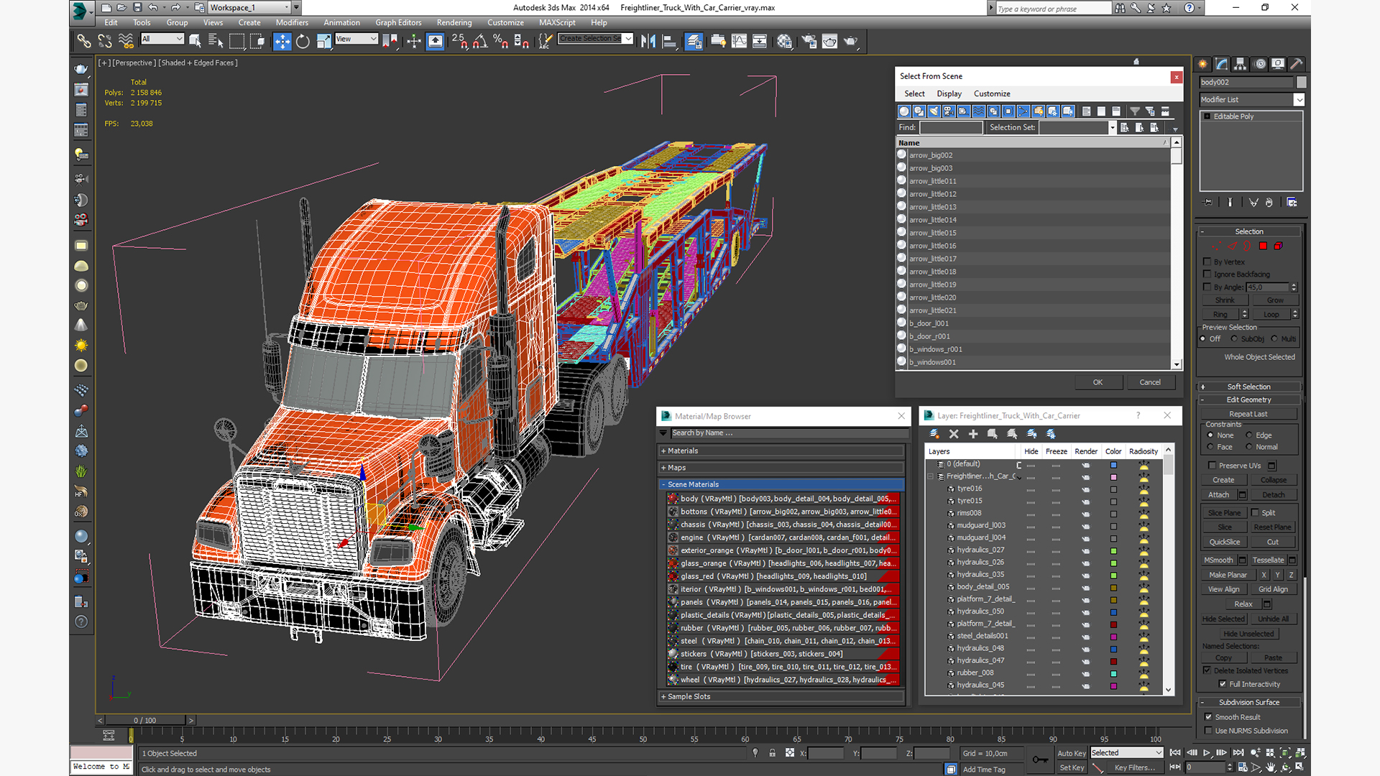Check the Preserve UVs option
The image size is (1380, 776).
tap(1213, 466)
